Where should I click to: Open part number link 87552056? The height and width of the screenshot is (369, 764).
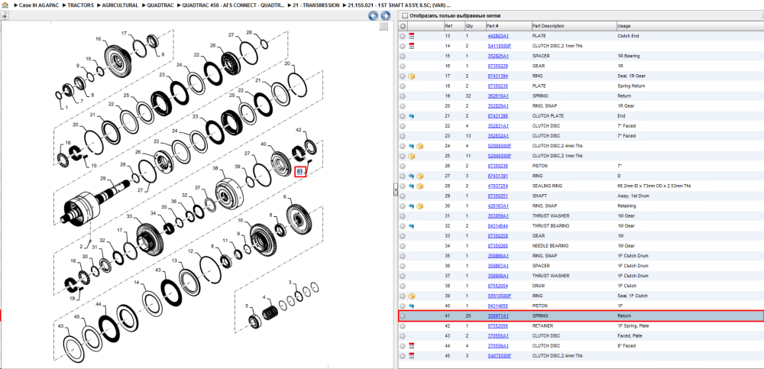click(x=497, y=325)
